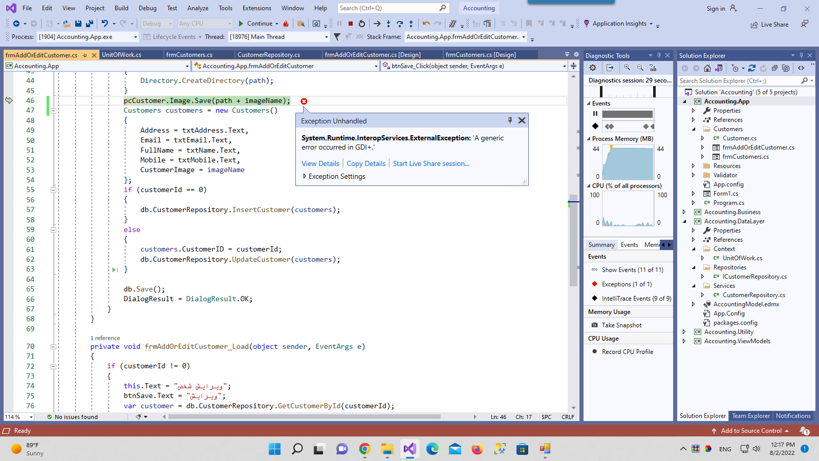
Task: Click the Solution Explorer Home icon
Action: tap(707, 68)
